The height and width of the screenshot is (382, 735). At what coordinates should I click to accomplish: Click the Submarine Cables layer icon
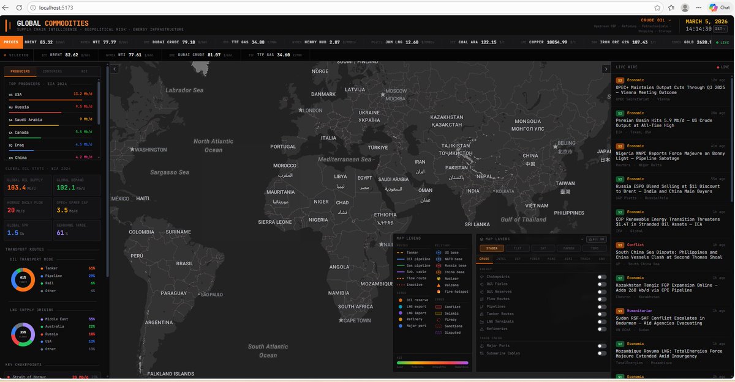482,353
